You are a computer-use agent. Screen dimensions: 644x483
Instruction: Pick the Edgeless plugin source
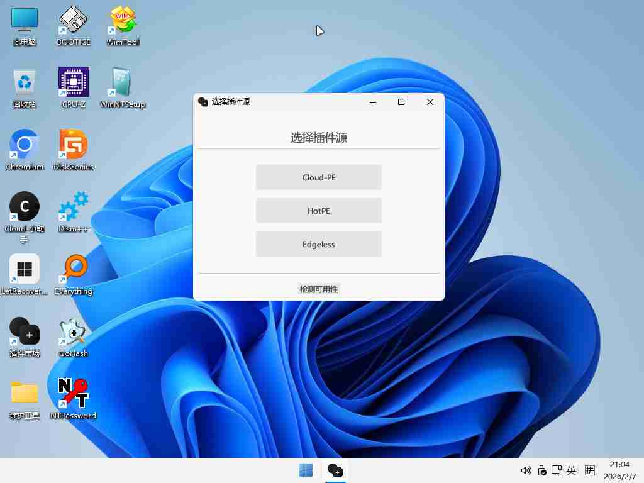click(318, 244)
